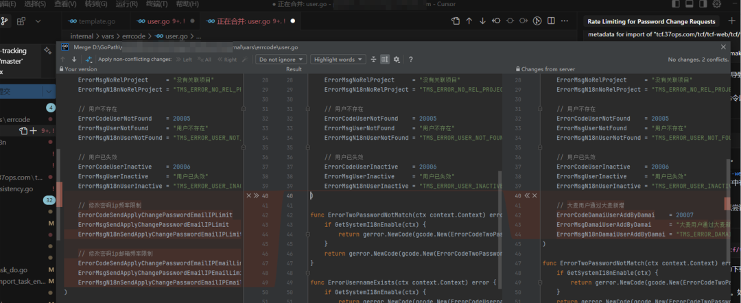Screen dimensions: 741x303
Task: Click the collapse unchanged fragments icon
Action: click(374, 60)
